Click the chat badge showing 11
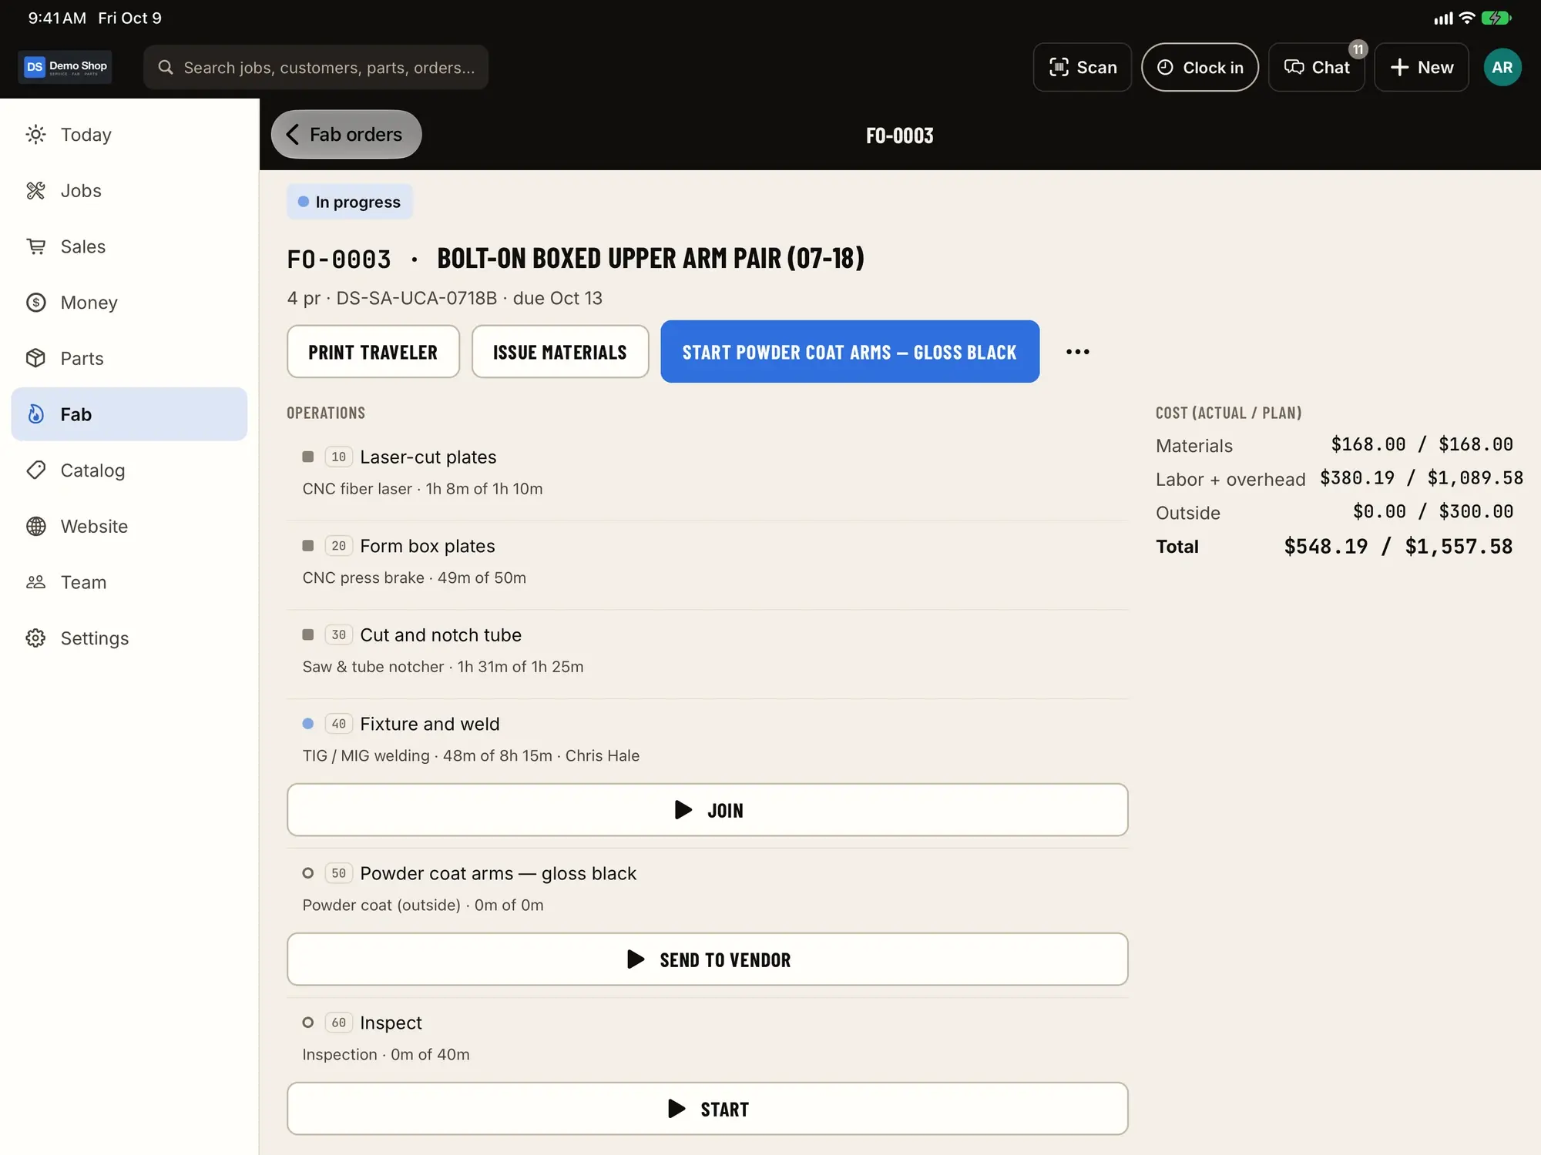Screen dimensions: 1541x1155 [1358, 49]
